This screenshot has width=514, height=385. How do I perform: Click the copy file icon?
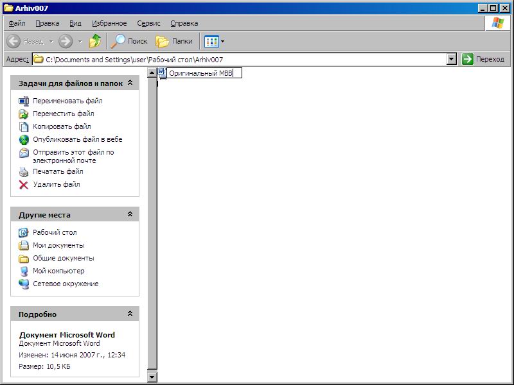[24, 126]
